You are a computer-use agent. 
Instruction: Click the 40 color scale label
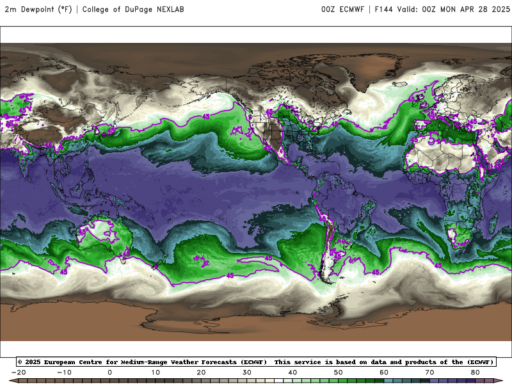(x=292, y=372)
